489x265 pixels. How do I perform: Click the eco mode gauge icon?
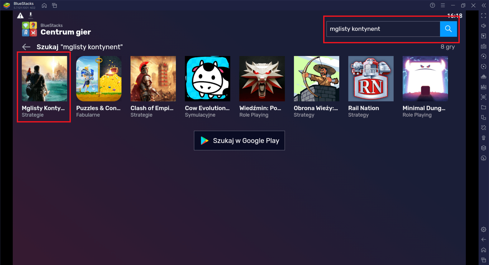click(483, 158)
